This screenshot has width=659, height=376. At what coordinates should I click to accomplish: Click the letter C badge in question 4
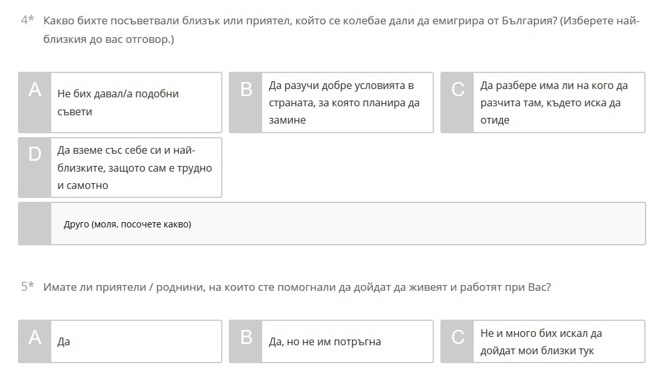[x=458, y=102]
